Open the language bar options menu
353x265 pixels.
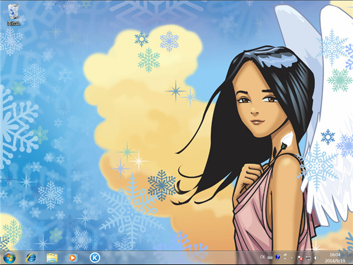click(284, 256)
